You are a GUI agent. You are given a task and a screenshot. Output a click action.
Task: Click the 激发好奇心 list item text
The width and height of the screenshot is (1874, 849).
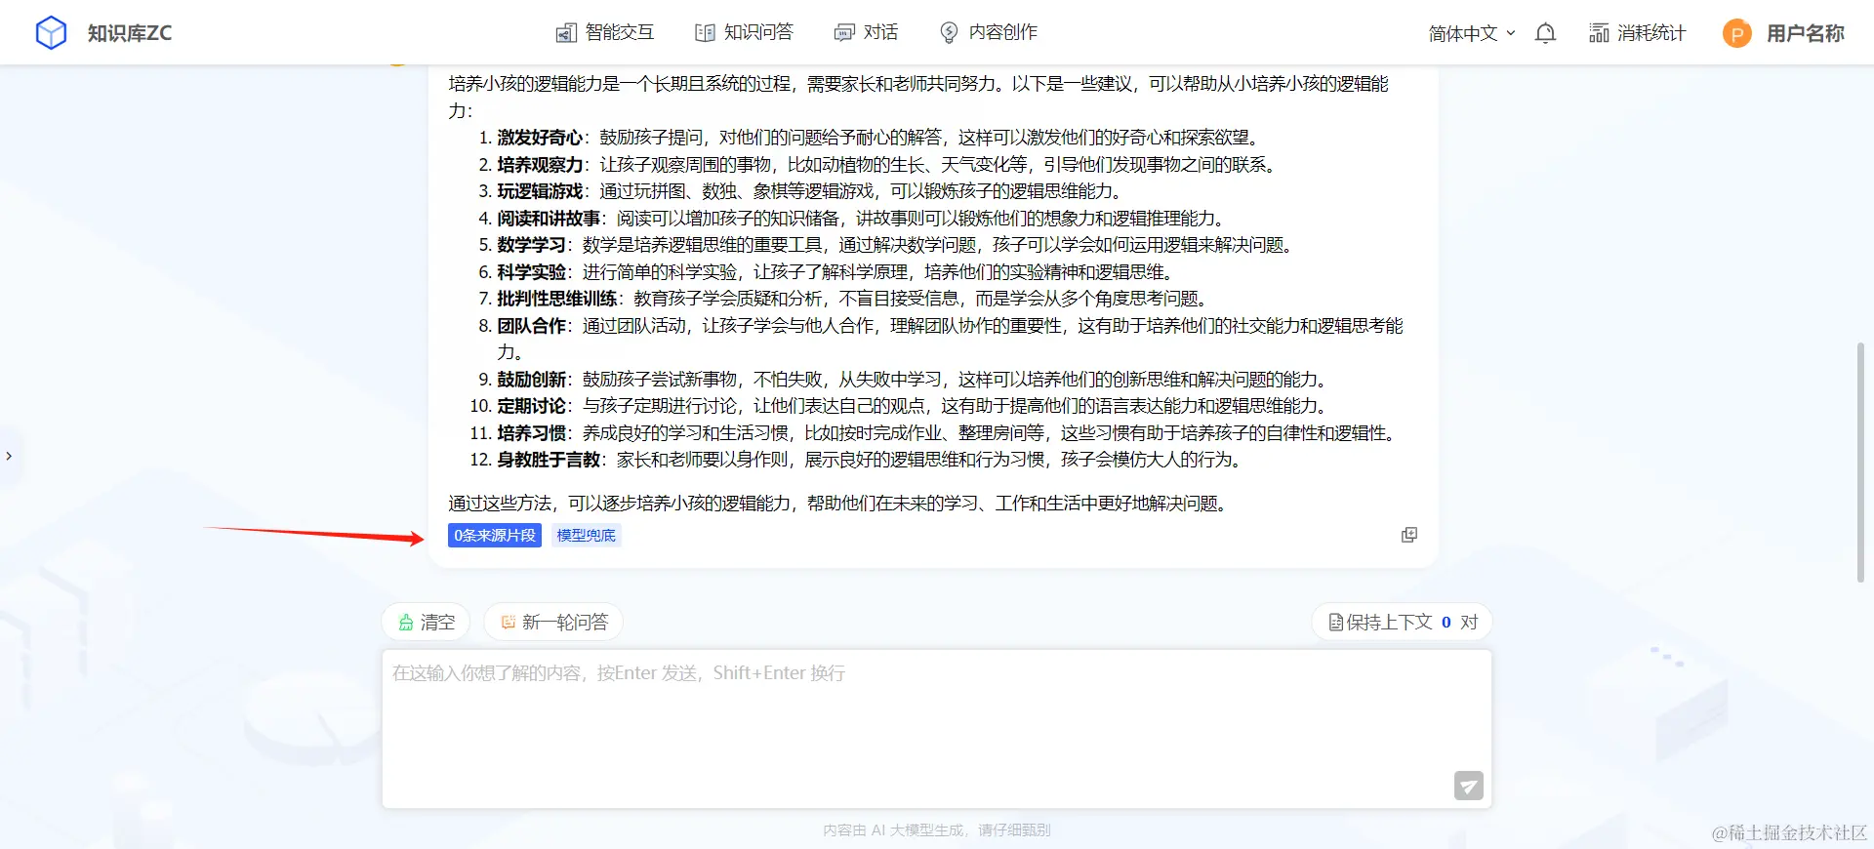[540, 138]
